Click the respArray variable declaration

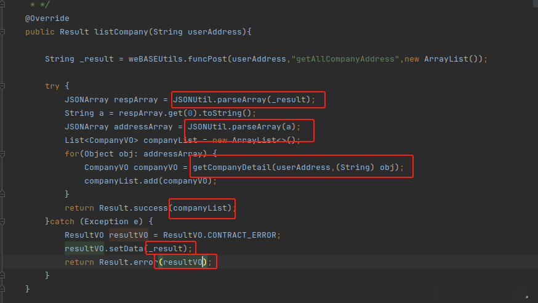136,100
